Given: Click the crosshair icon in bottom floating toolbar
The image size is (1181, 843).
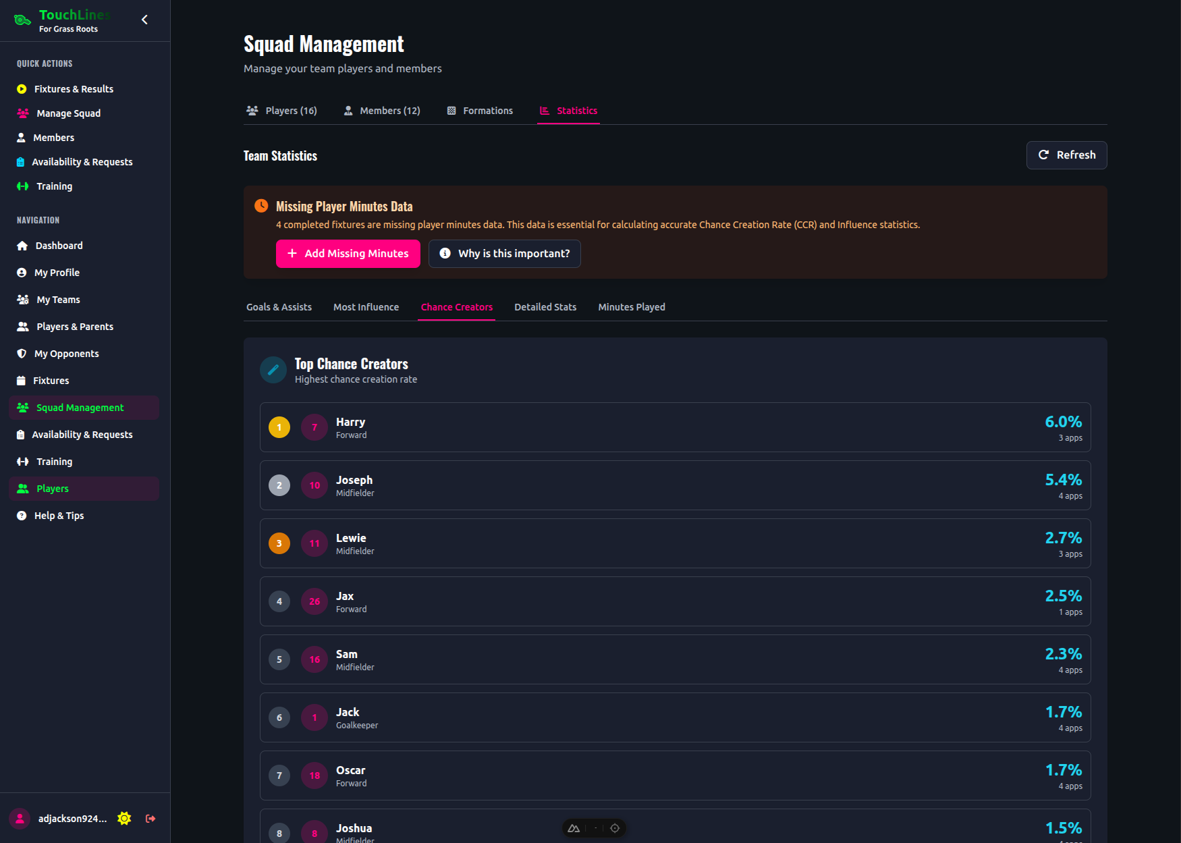Looking at the screenshot, I should tap(615, 828).
